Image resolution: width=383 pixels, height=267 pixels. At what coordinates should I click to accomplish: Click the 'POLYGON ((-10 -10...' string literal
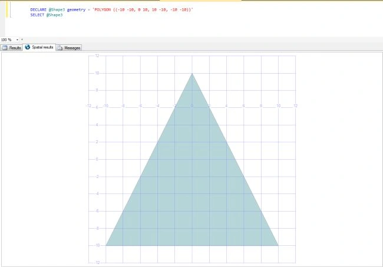(143, 10)
